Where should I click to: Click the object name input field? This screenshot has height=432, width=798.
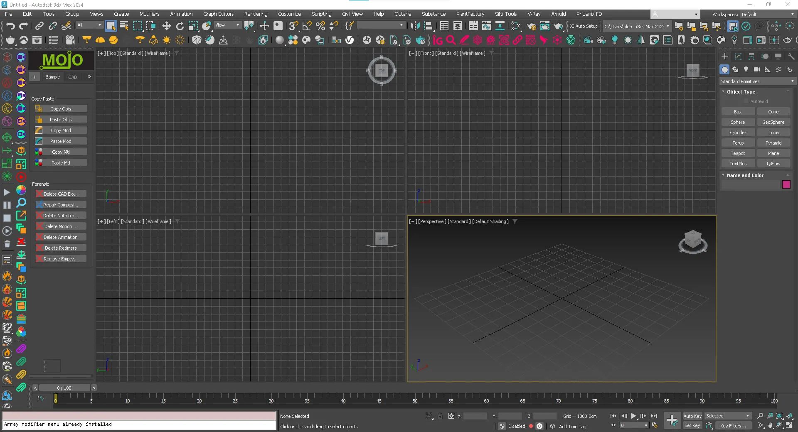(751, 184)
